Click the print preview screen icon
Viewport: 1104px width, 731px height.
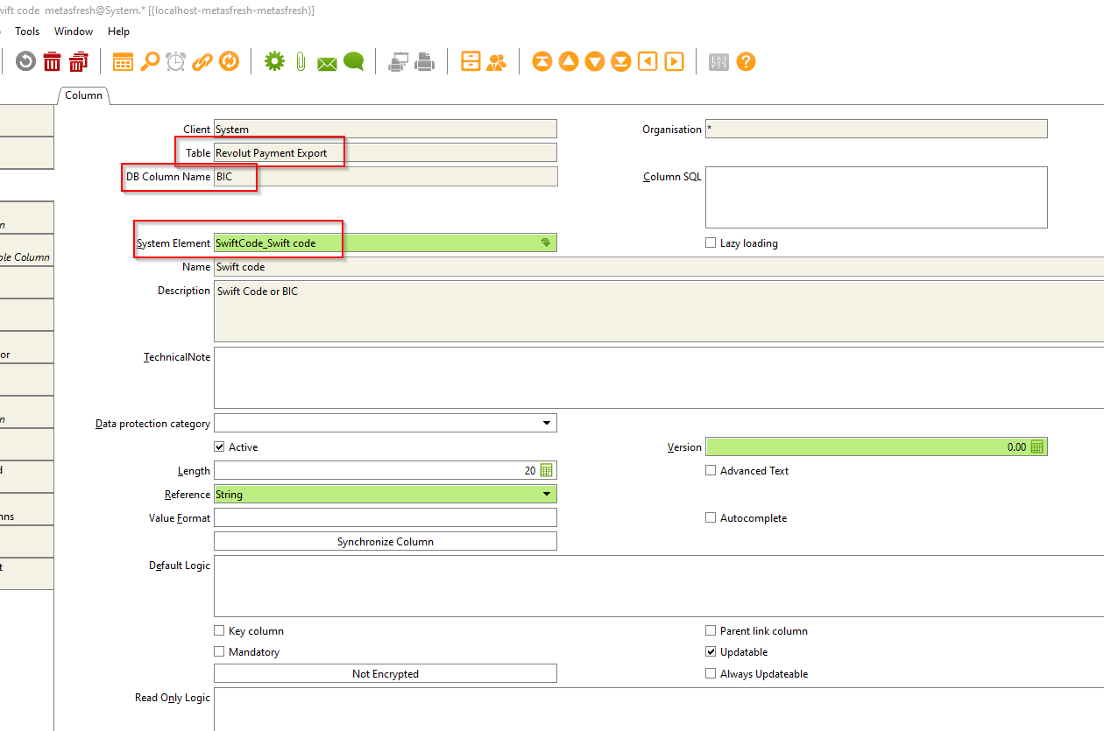399,61
